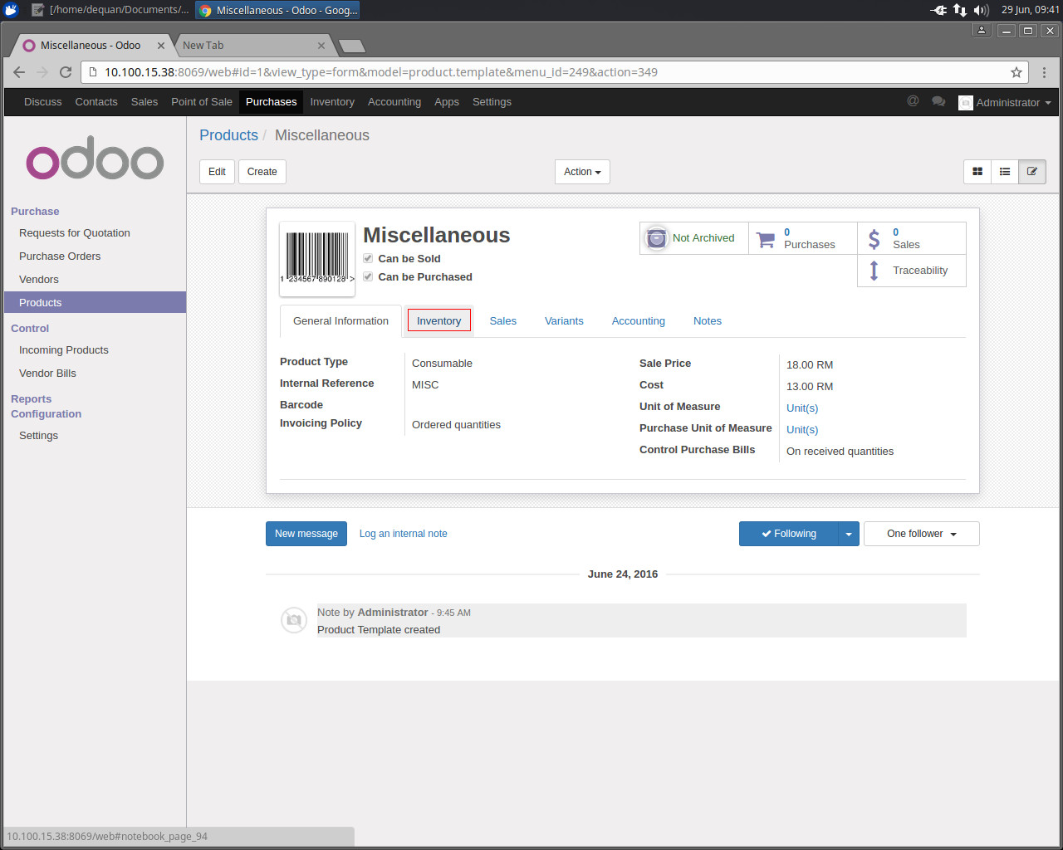
Task: Expand the Following dropdown arrow
Action: pyautogui.click(x=848, y=534)
